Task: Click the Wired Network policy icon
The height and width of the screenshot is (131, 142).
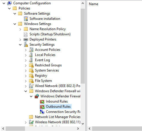Action: (31, 86)
